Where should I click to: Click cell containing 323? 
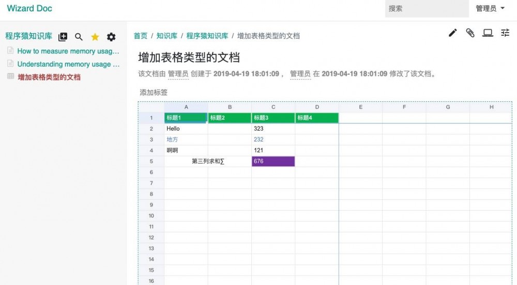click(273, 129)
